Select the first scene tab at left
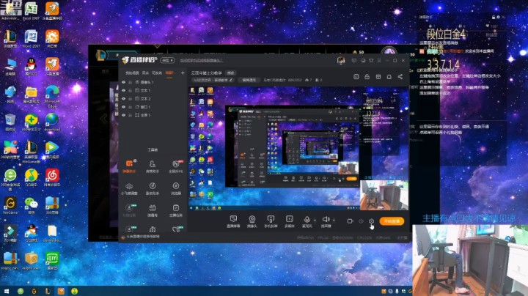Screen dimensions: 528x296 click(x=132, y=73)
